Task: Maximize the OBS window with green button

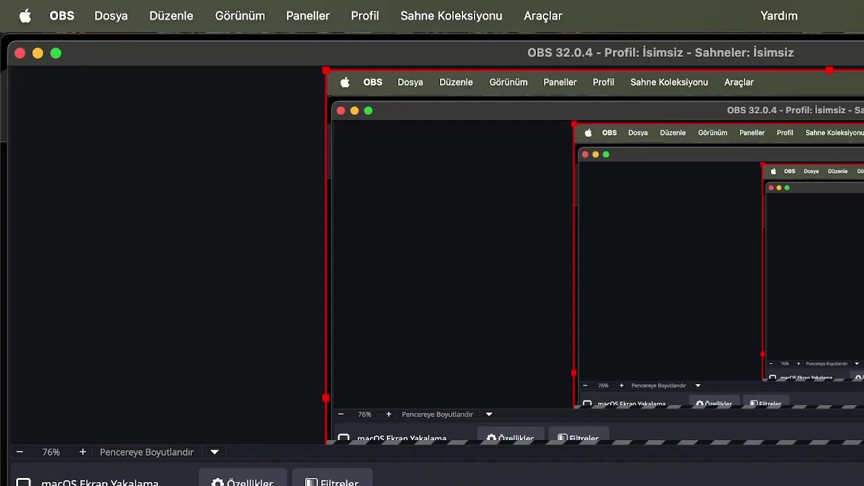Action: click(x=56, y=53)
